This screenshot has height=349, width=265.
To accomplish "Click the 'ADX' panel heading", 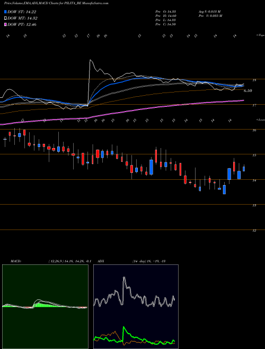I will tap(101, 261).
